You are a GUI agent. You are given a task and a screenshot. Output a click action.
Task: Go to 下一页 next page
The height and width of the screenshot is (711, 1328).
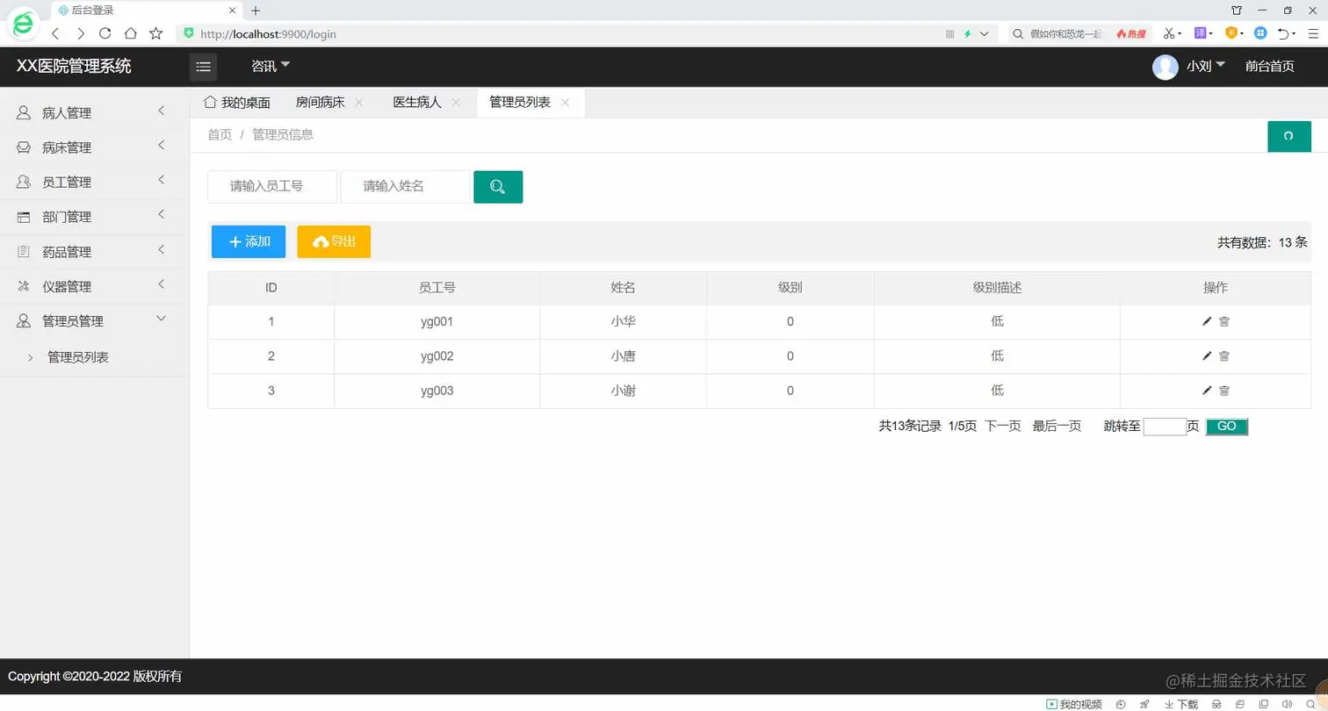point(1003,427)
